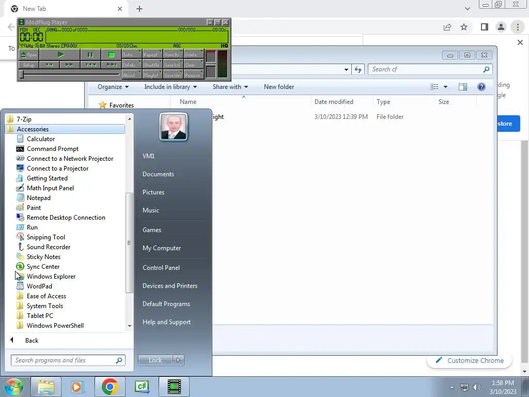The height and width of the screenshot is (397, 529).
Task: Adjust the ModPlug volume slider
Action: [211, 64]
